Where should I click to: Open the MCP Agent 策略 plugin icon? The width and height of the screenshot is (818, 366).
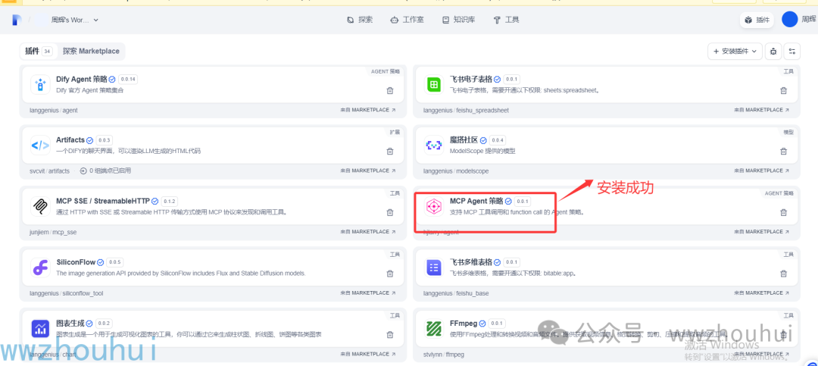click(433, 206)
